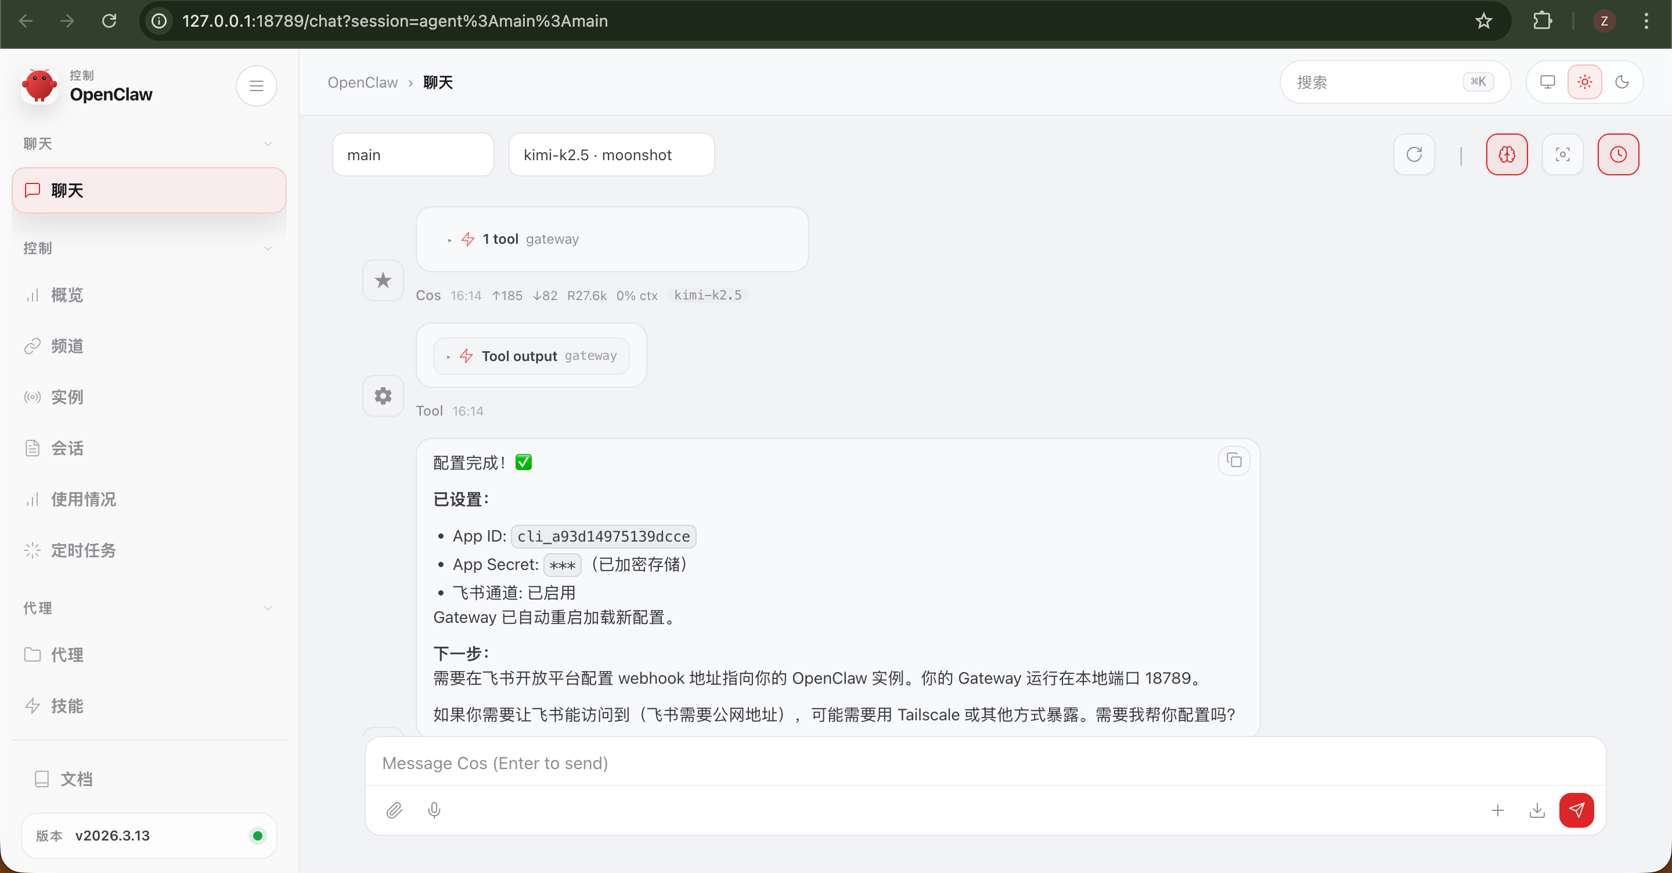This screenshot has width=1672, height=873.
Task: Attach a file using the paperclip icon
Action: pos(394,810)
